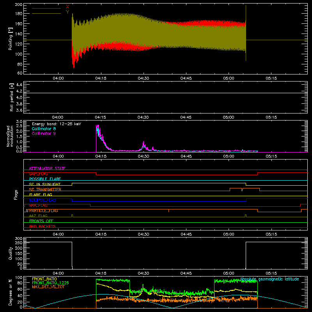312x312 pixels.
Task: Click the Absolute geomagnetic latitude label
Action: (x=269, y=279)
